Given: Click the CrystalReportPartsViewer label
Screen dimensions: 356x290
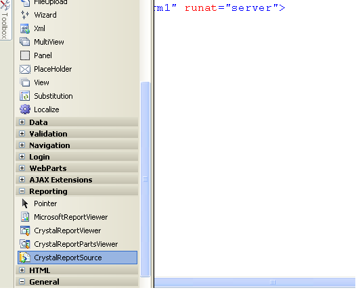Looking at the screenshot, I should tap(76, 244).
